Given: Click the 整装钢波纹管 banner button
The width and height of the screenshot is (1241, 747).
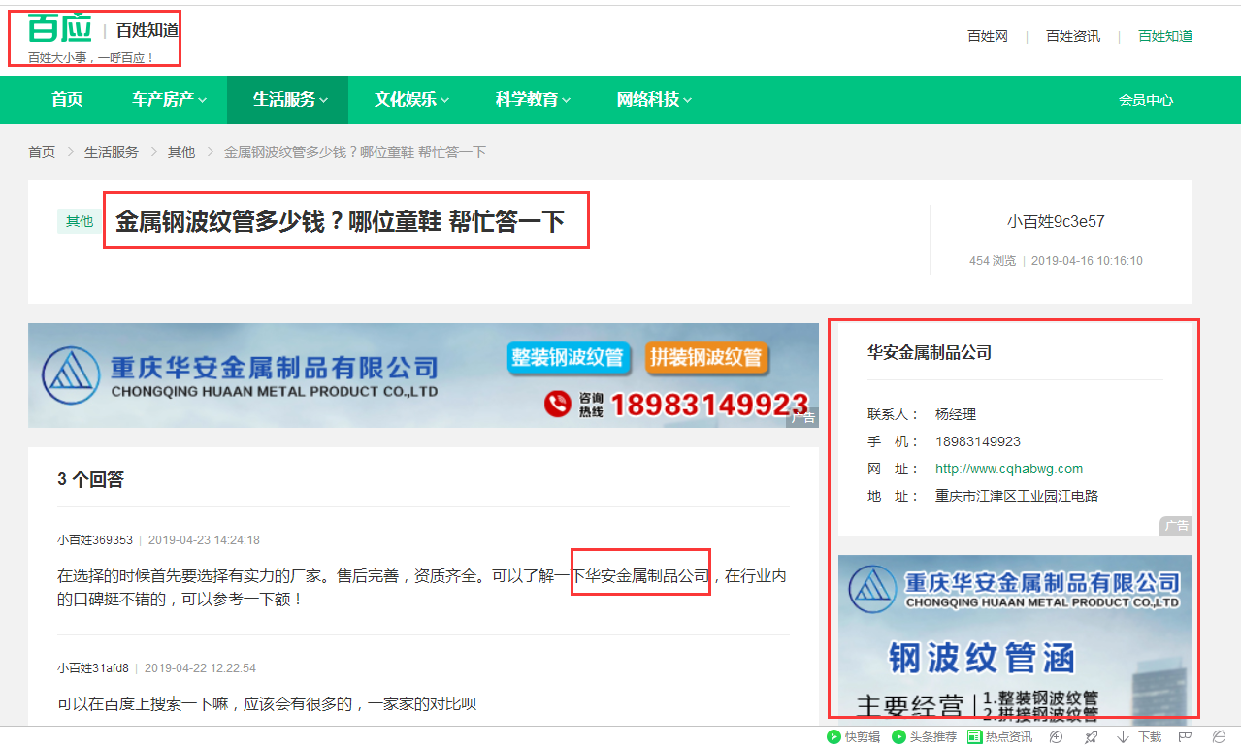Looking at the screenshot, I should tap(568, 357).
